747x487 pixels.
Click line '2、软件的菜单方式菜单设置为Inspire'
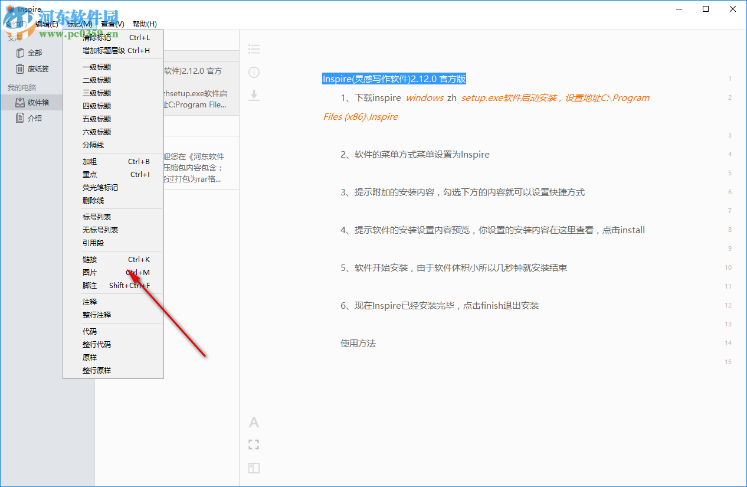pos(415,155)
